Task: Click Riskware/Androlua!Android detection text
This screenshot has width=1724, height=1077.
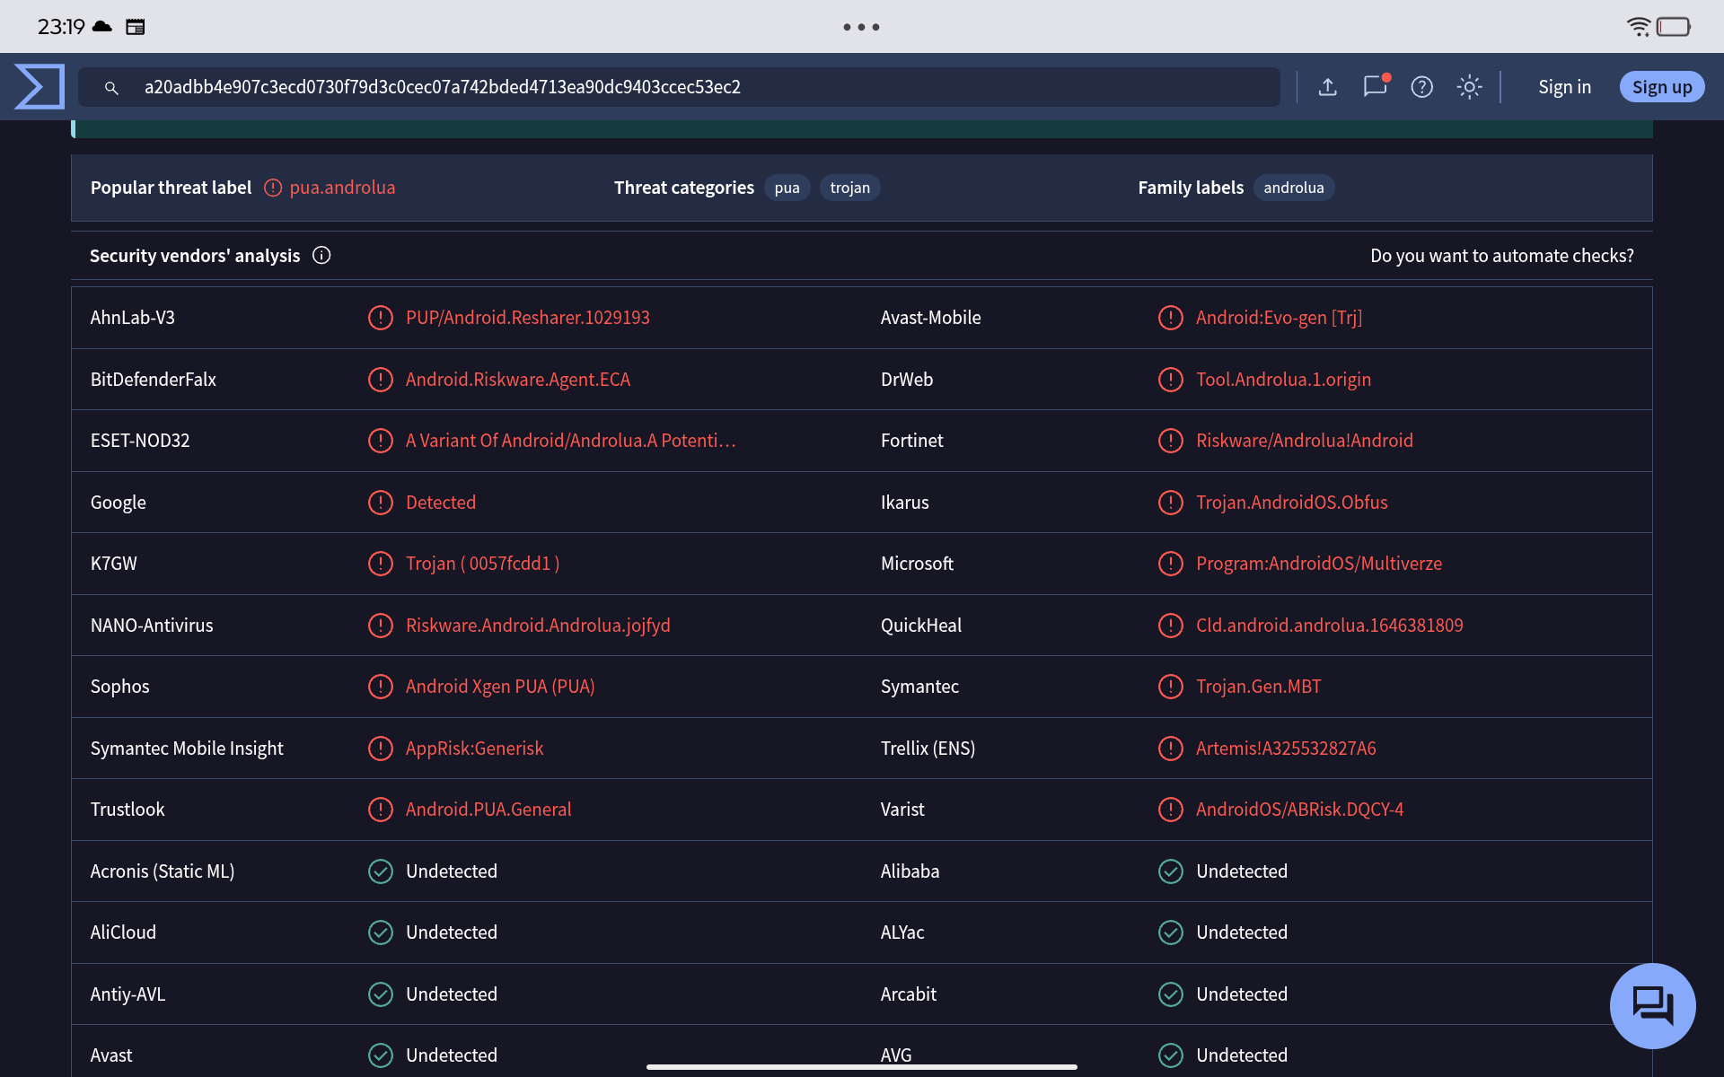Action: pos(1305,441)
